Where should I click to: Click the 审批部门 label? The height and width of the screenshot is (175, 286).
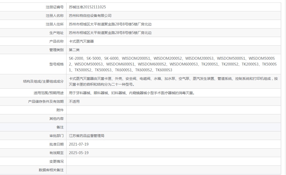(x=56, y=136)
